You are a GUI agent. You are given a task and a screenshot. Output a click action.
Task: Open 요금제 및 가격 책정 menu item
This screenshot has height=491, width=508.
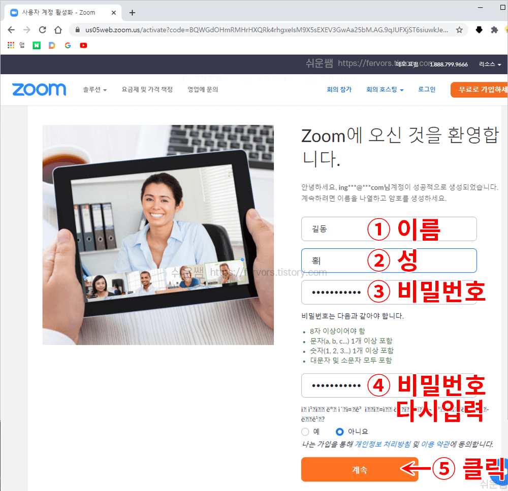click(147, 90)
